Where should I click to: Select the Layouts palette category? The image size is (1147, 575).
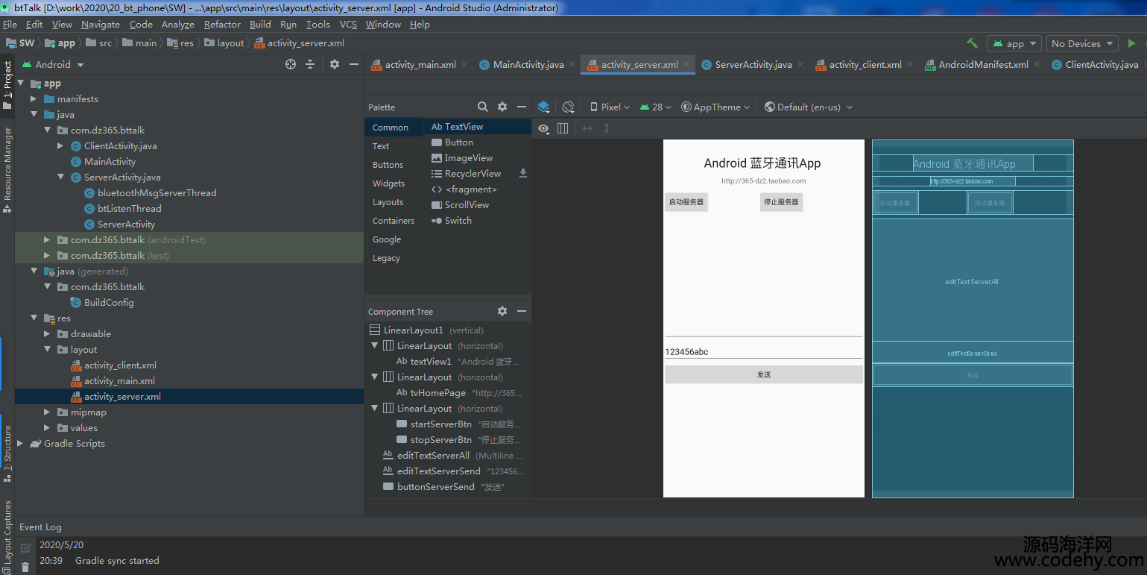coord(388,201)
